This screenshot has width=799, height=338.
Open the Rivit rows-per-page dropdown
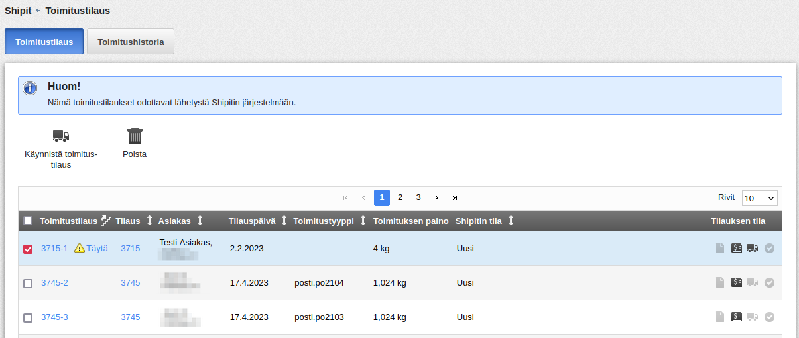pyautogui.click(x=760, y=198)
